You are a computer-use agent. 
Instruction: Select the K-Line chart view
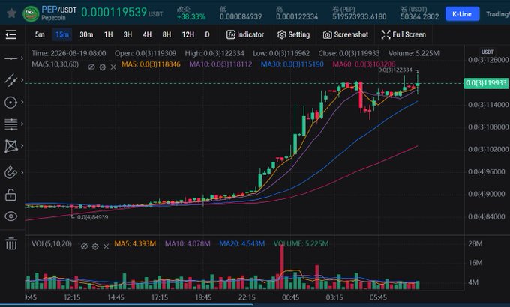pyautogui.click(x=462, y=14)
